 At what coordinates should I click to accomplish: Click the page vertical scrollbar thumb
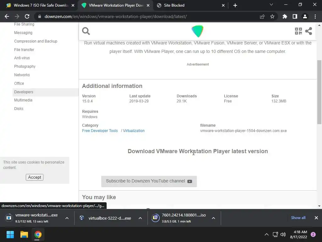pos(319,92)
